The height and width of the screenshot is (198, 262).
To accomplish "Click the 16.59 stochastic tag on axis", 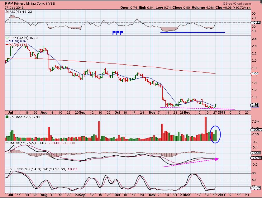I will click(256, 188).
